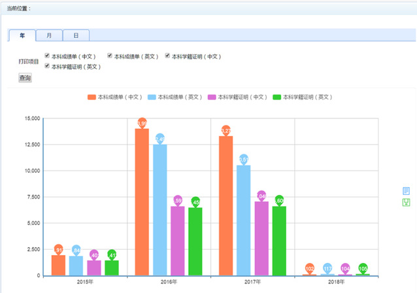Click the green marker pin above the 2017 bar
The image size is (417, 293).
click(279, 200)
